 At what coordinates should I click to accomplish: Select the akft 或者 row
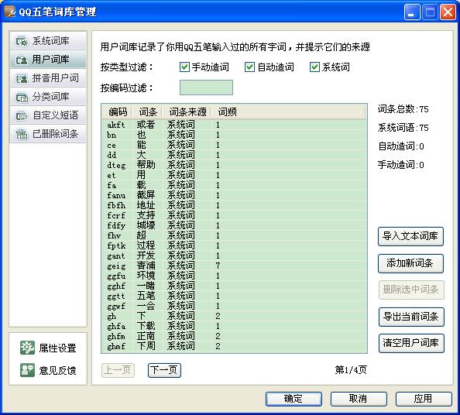coord(235,125)
